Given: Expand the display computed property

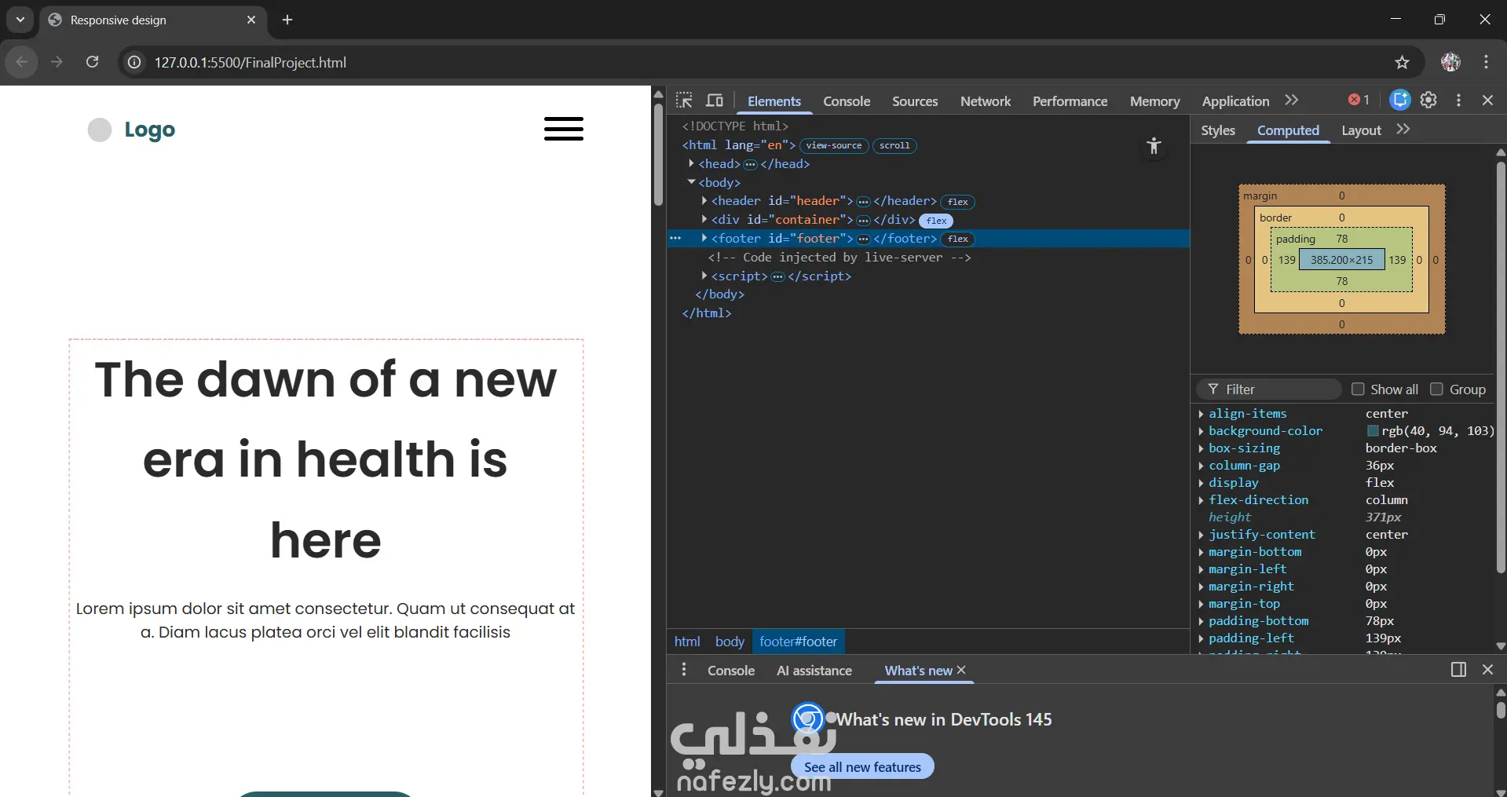Looking at the screenshot, I should point(1201,483).
